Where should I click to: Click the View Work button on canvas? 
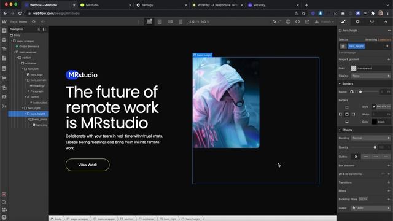87,165
